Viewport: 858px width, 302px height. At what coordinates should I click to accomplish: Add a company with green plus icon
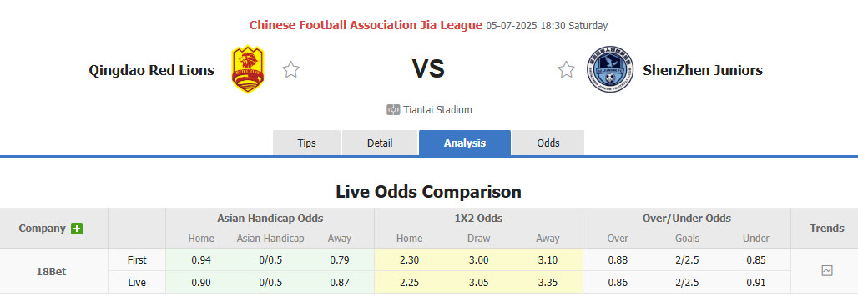(77, 229)
